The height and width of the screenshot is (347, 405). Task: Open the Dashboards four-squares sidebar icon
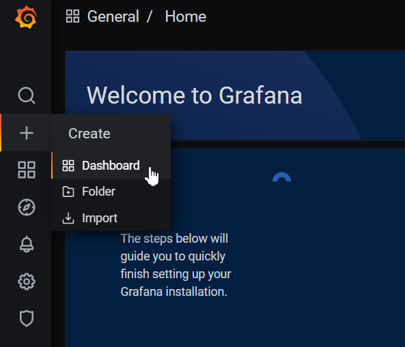point(27,170)
